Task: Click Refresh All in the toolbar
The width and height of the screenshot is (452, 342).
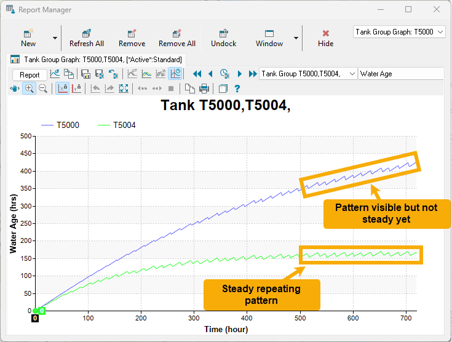Action: point(87,38)
